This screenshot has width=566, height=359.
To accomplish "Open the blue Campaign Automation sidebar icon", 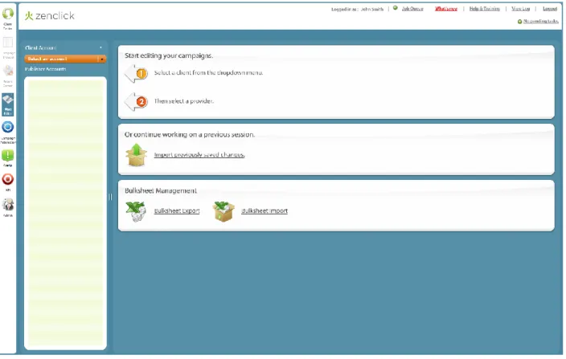I will [x=7, y=127].
